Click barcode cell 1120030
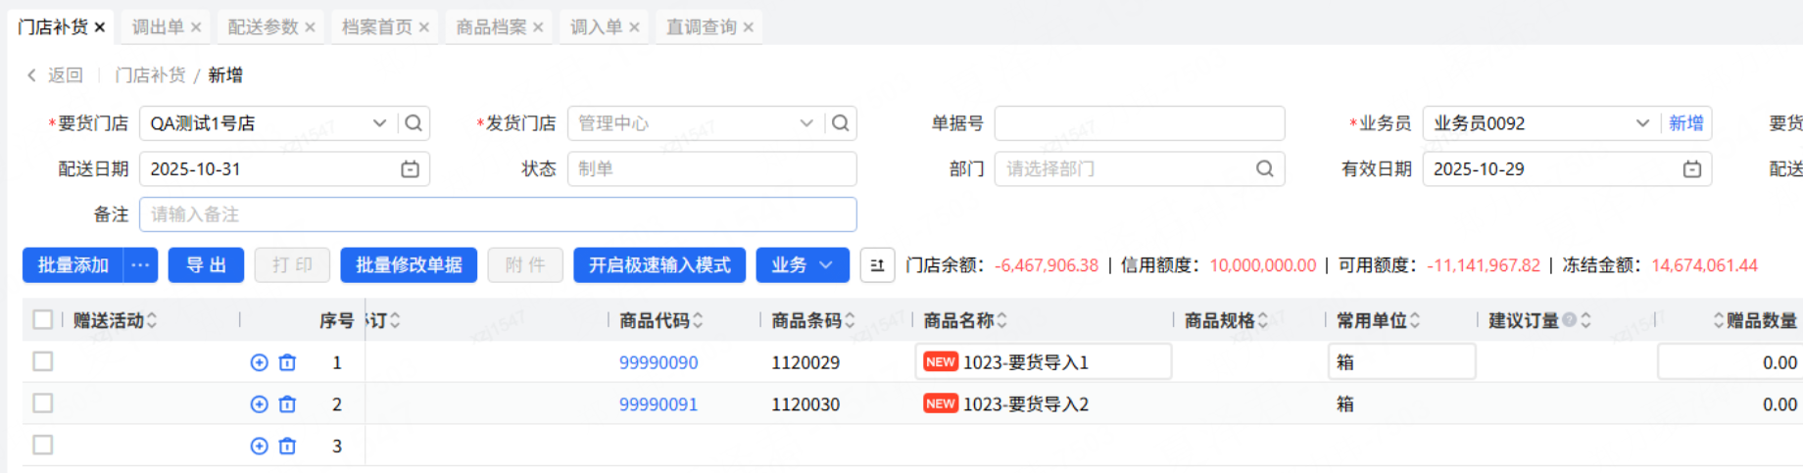 805,404
